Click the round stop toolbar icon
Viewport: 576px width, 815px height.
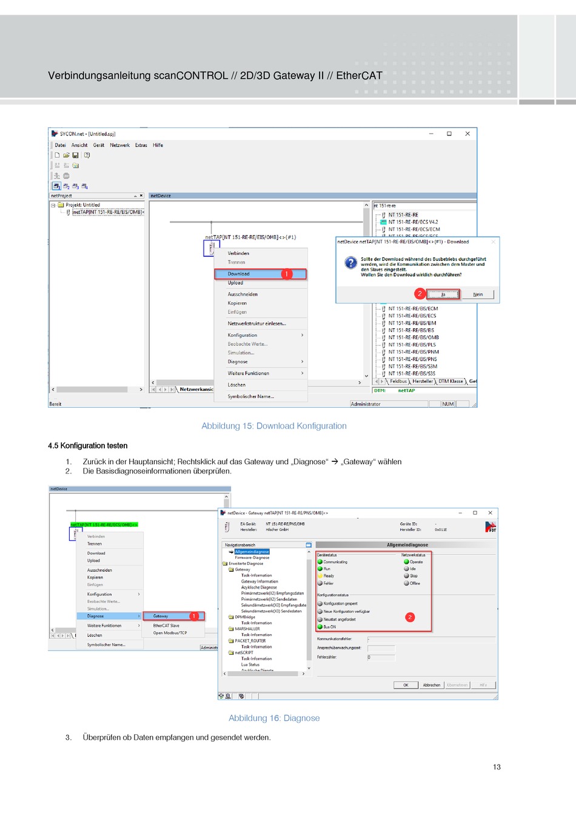pyautogui.click(x=66, y=176)
